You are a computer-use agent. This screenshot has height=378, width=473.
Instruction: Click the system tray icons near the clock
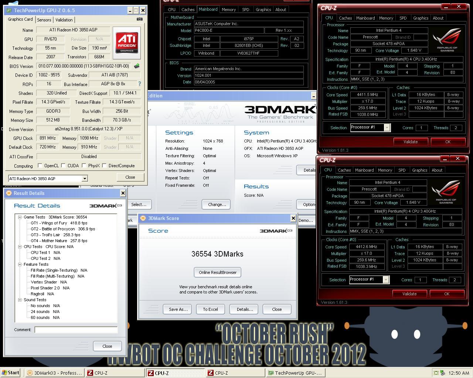pos(439,373)
